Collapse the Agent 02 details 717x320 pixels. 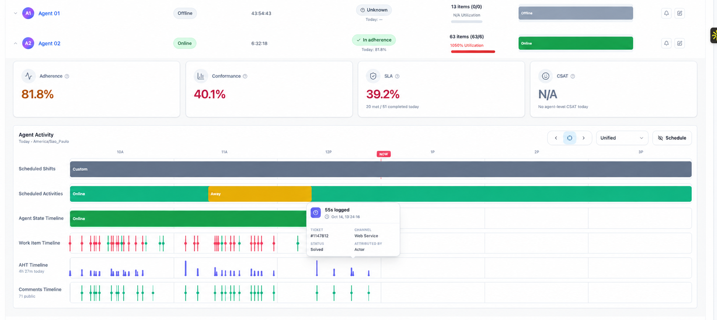tap(16, 43)
